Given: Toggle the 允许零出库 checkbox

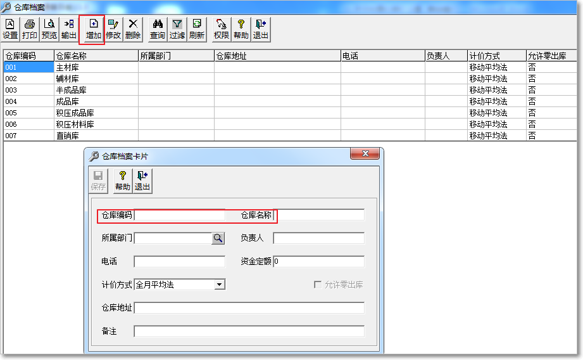Looking at the screenshot, I should click(318, 285).
